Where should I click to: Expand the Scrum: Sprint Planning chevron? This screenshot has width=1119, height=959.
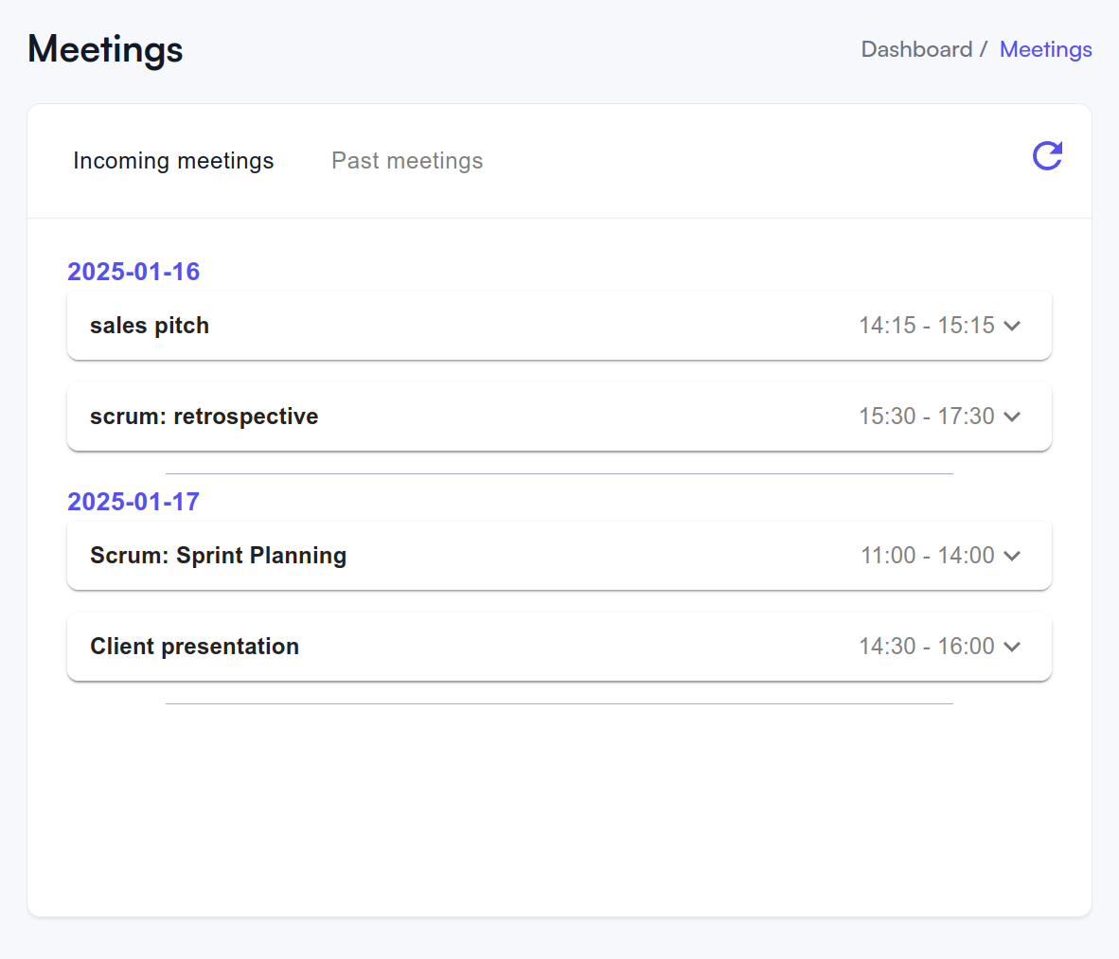click(1012, 556)
